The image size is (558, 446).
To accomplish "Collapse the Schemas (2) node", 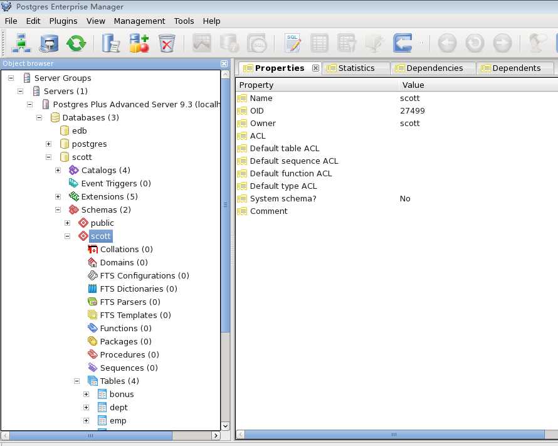I will click(58, 210).
